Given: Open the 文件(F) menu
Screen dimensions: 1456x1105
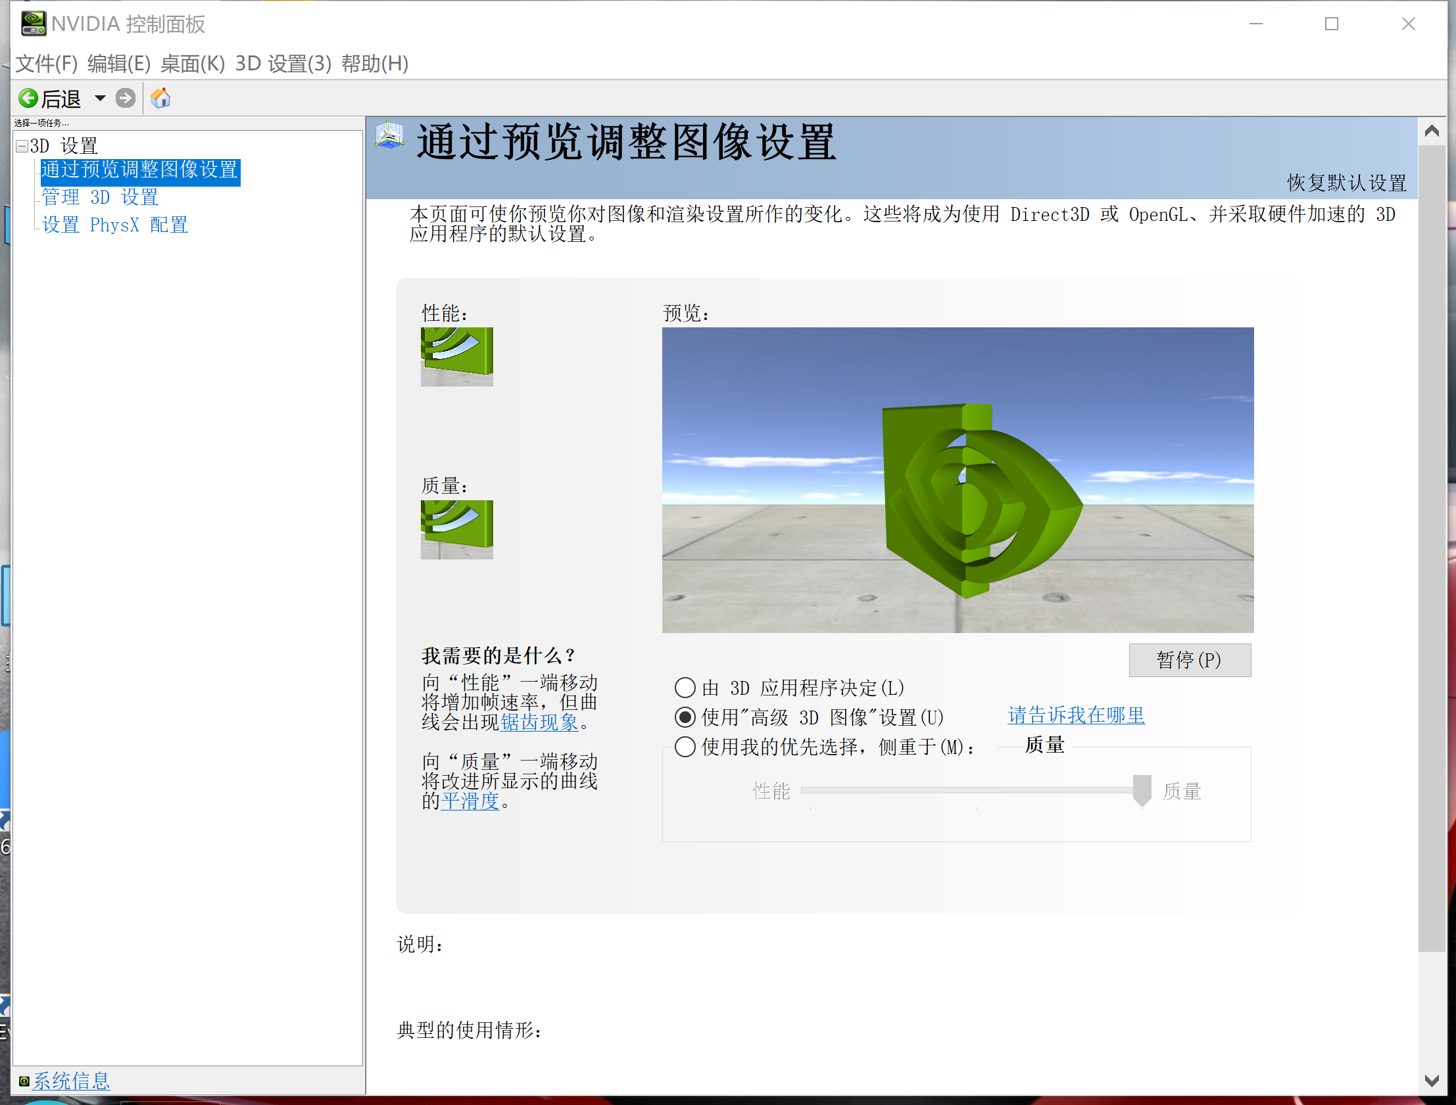Looking at the screenshot, I should click(x=47, y=64).
